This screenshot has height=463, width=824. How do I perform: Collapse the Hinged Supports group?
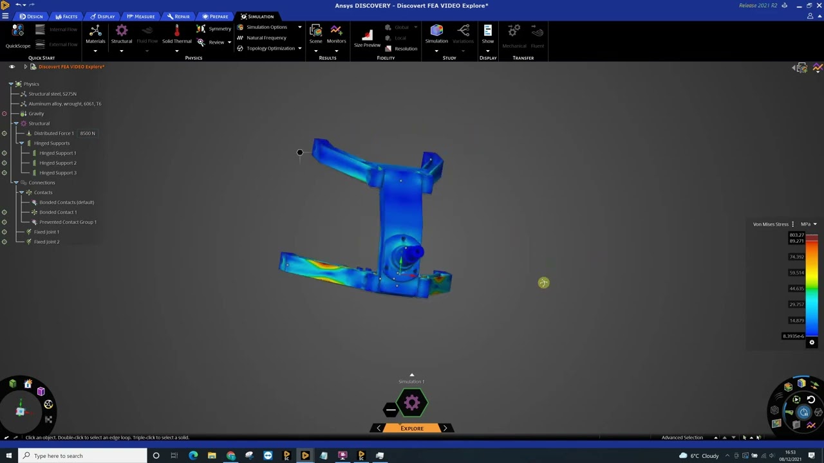(21, 143)
